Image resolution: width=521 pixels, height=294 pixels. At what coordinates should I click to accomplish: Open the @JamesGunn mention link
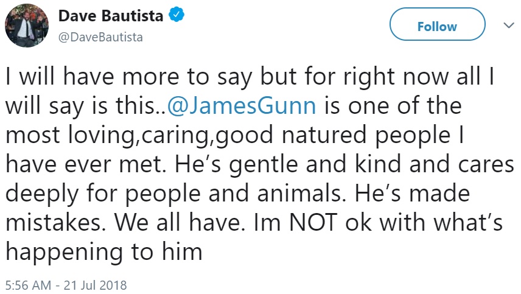click(x=241, y=106)
